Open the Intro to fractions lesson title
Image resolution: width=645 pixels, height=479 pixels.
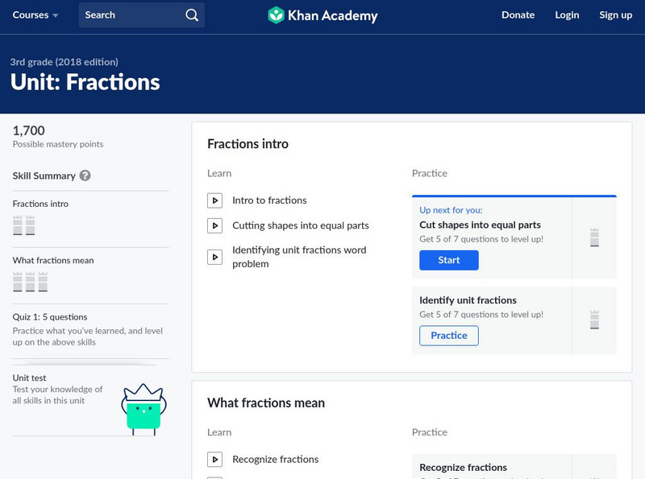pos(269,200)
